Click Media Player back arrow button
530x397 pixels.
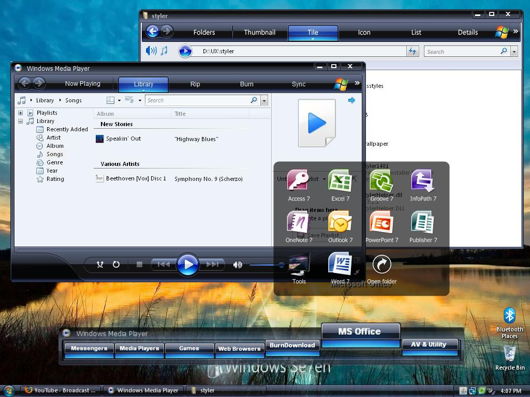click(x=25, y=83)
